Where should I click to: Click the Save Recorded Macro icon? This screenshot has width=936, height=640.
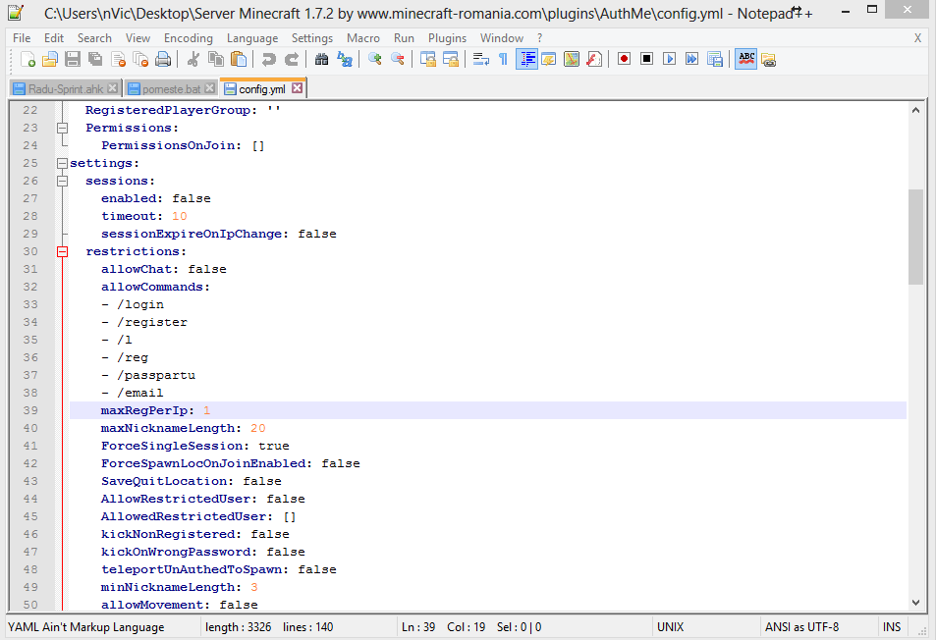(715, 59)
